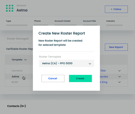
Task: Cancel the new roster report dialog
Action: pos(53,78)
